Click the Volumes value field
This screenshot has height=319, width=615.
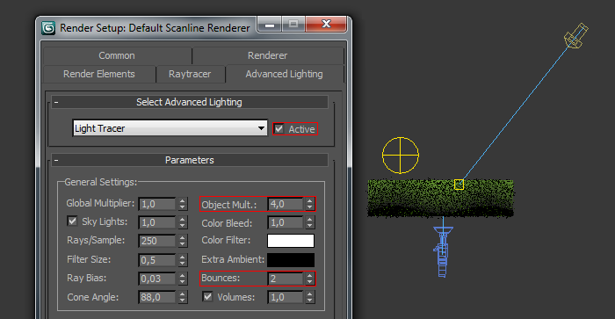286,297
